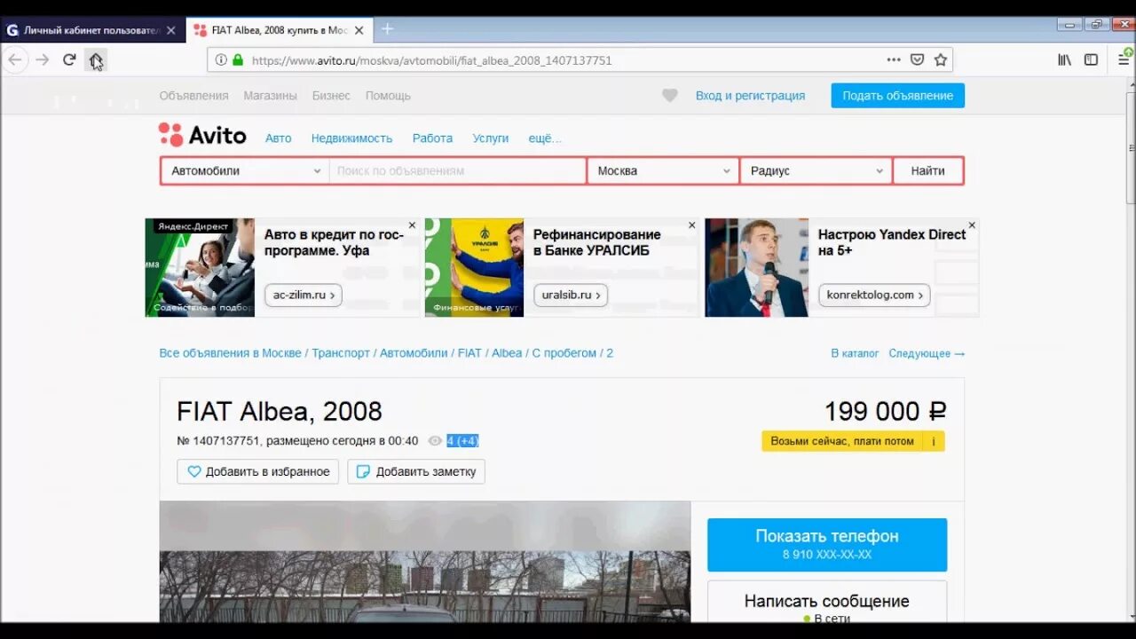Open konrektolog.com ad link
Screen dimensions: 1136x639
[x=874, y=295]
